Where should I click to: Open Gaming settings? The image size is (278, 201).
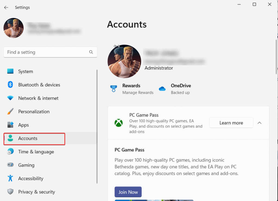point(50,165)
